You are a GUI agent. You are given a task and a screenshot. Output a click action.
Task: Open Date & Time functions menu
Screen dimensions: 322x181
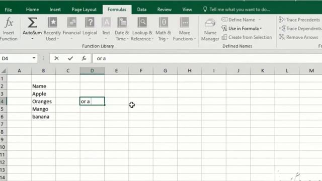[x=122, y=29]
